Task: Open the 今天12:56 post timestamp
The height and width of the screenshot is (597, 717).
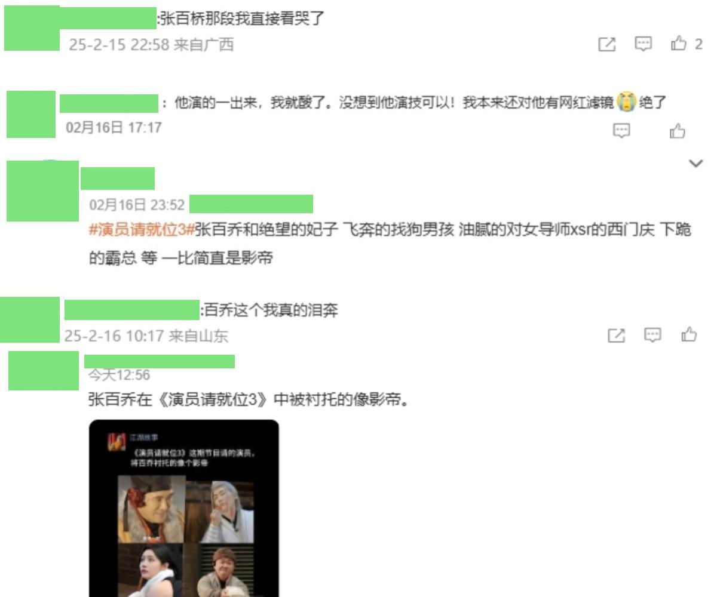Action: 119,375
